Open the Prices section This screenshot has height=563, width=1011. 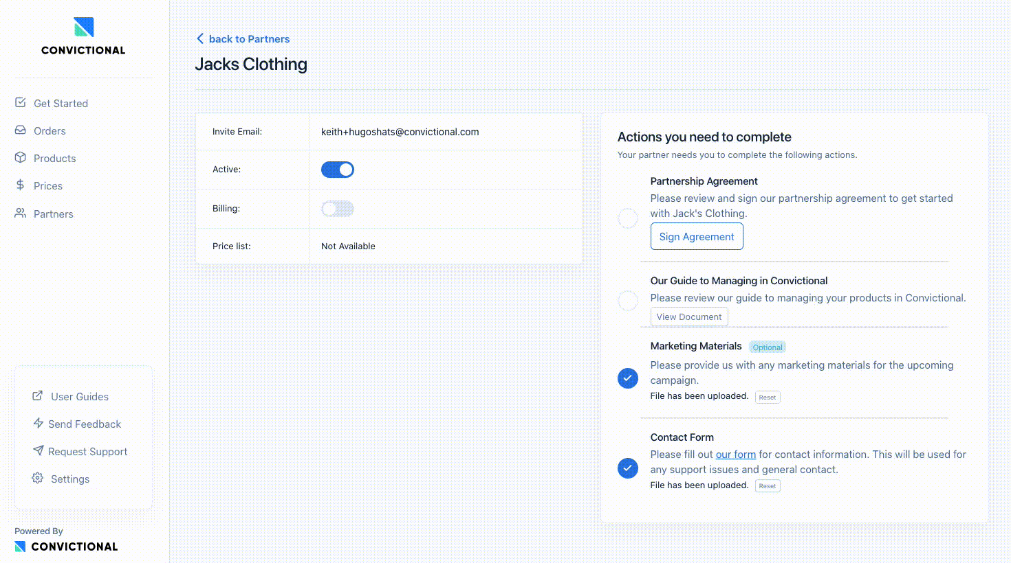pyautogui.click(x=47, y=185)
